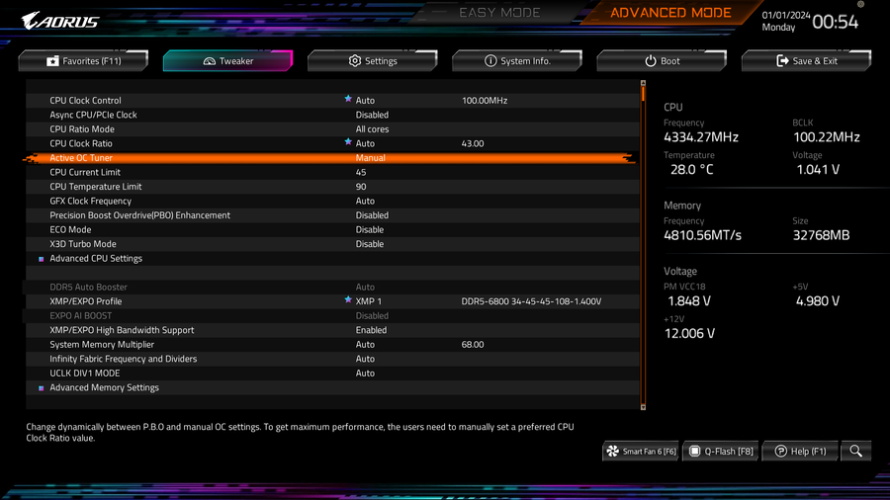Go to the Boot tab
890x500 pixels.
click(x=662, y=60)
